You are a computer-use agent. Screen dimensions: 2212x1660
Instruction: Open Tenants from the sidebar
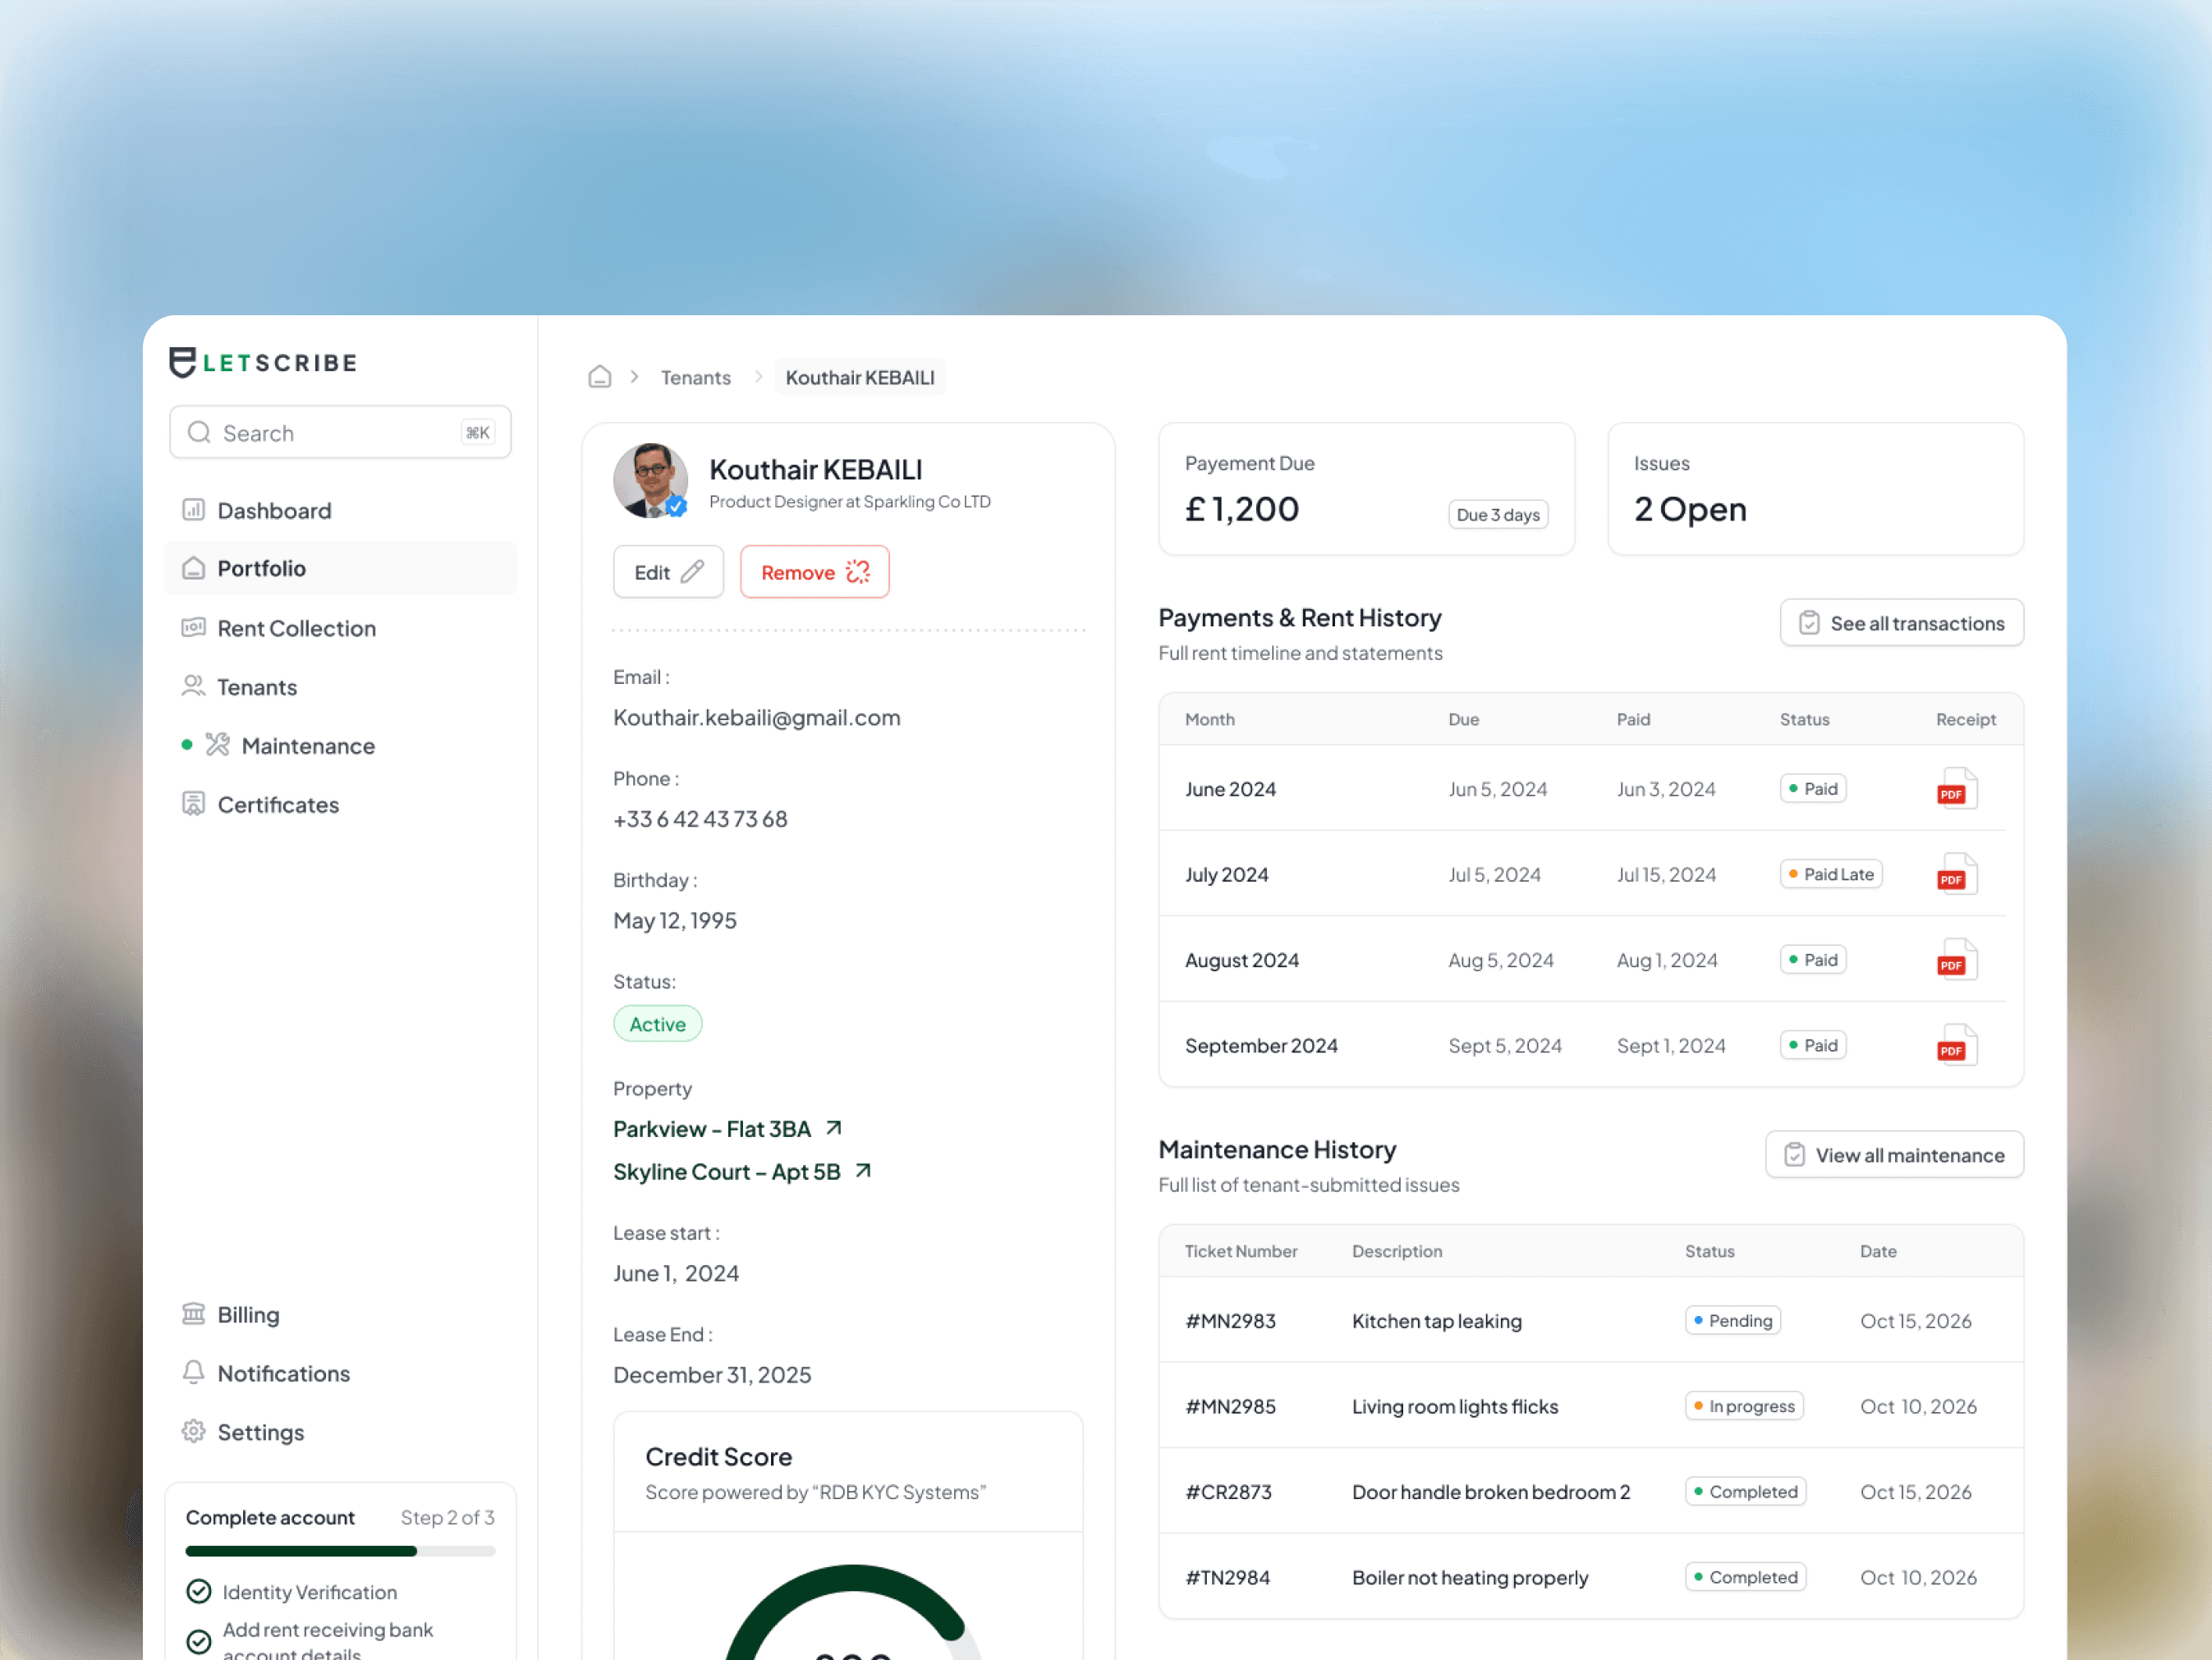(340, 687)
